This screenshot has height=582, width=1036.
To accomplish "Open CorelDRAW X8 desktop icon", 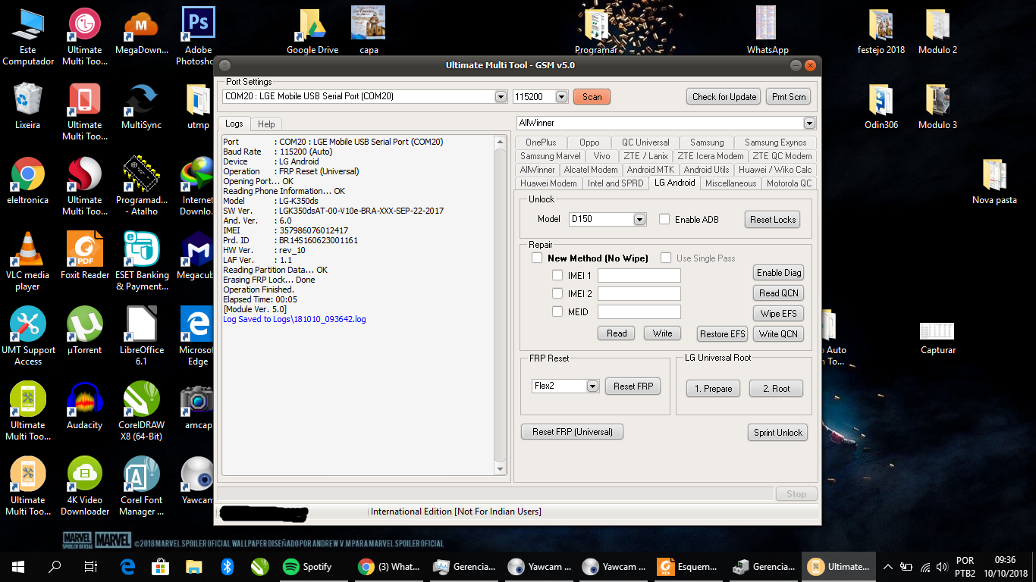I will click(x=142, y=411).
